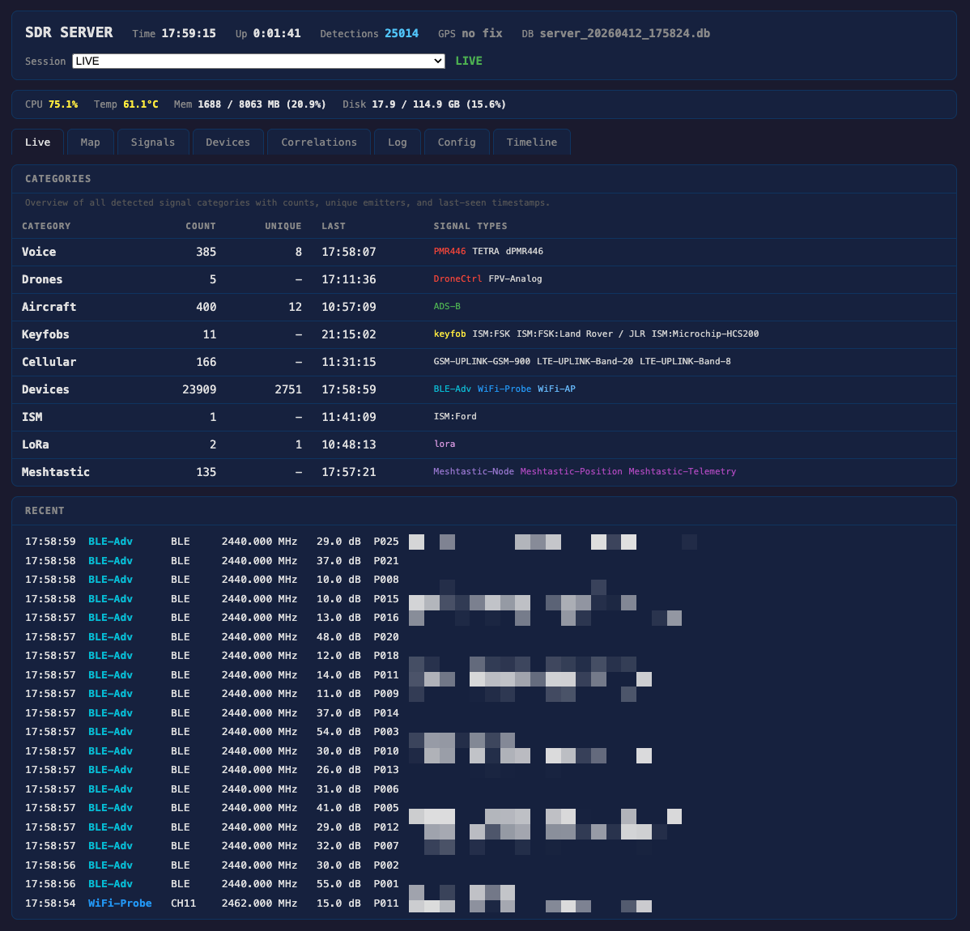Click the database name server_20260412_175824.db
This screenshot has width=970, height=931.
tap(625, 33)
